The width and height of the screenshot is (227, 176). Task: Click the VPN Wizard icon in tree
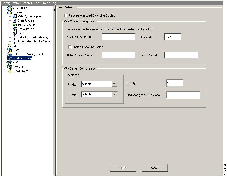click(9, 8)
